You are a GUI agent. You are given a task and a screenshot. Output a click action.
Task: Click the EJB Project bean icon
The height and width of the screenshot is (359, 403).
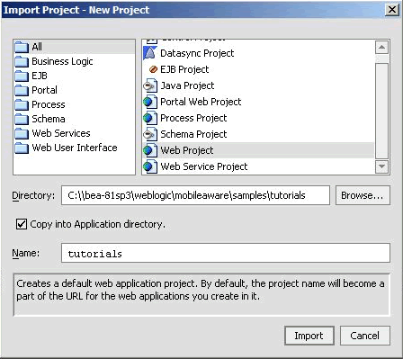point(153,69)
